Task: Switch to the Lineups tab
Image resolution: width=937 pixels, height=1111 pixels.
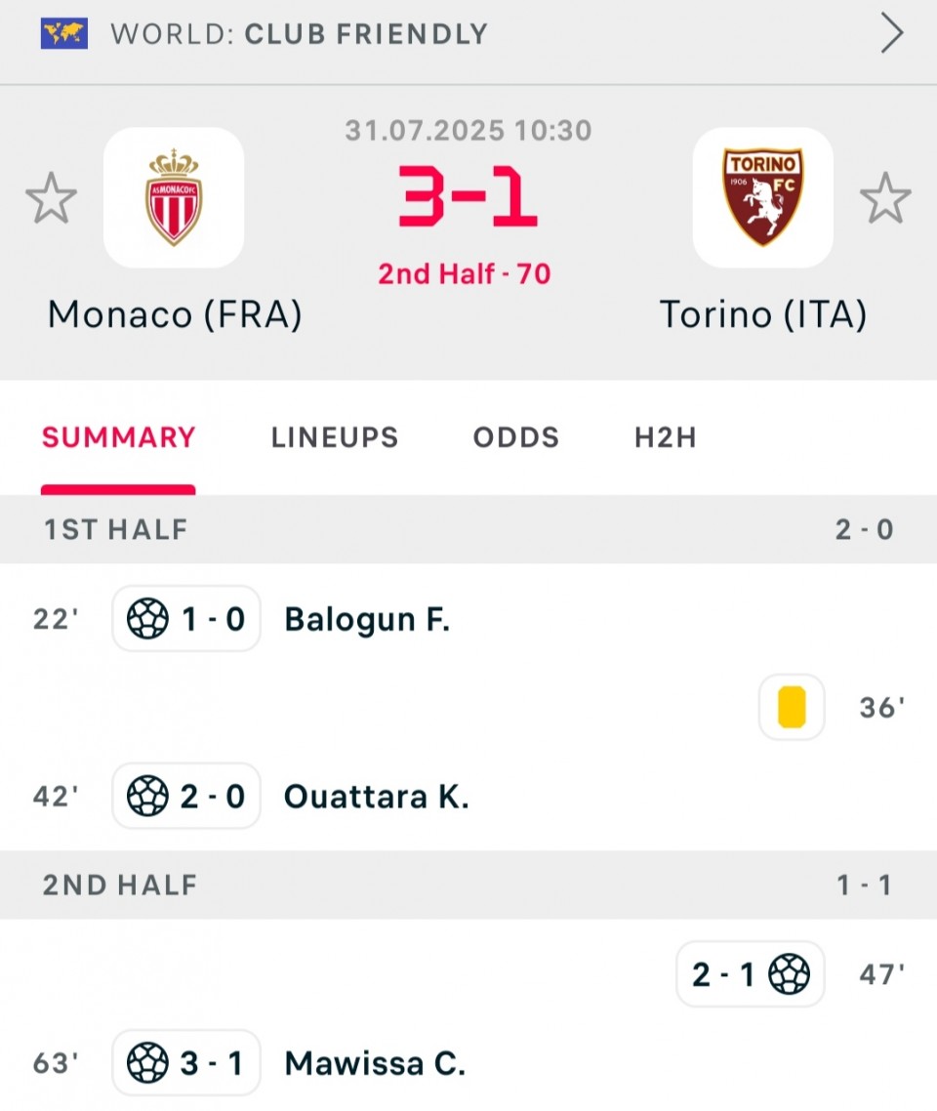Action: tap(335, 437)
